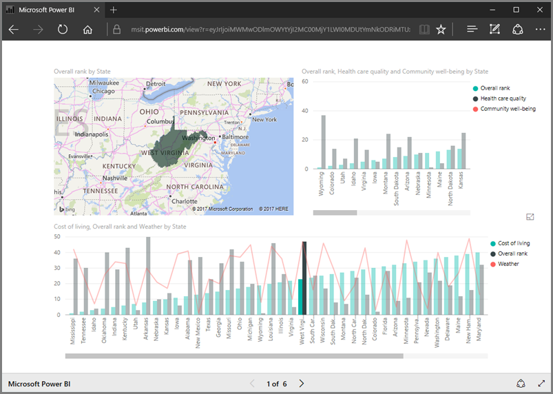Click share icon in Power BI footer
553x394 pixels.
pos(521,383)
